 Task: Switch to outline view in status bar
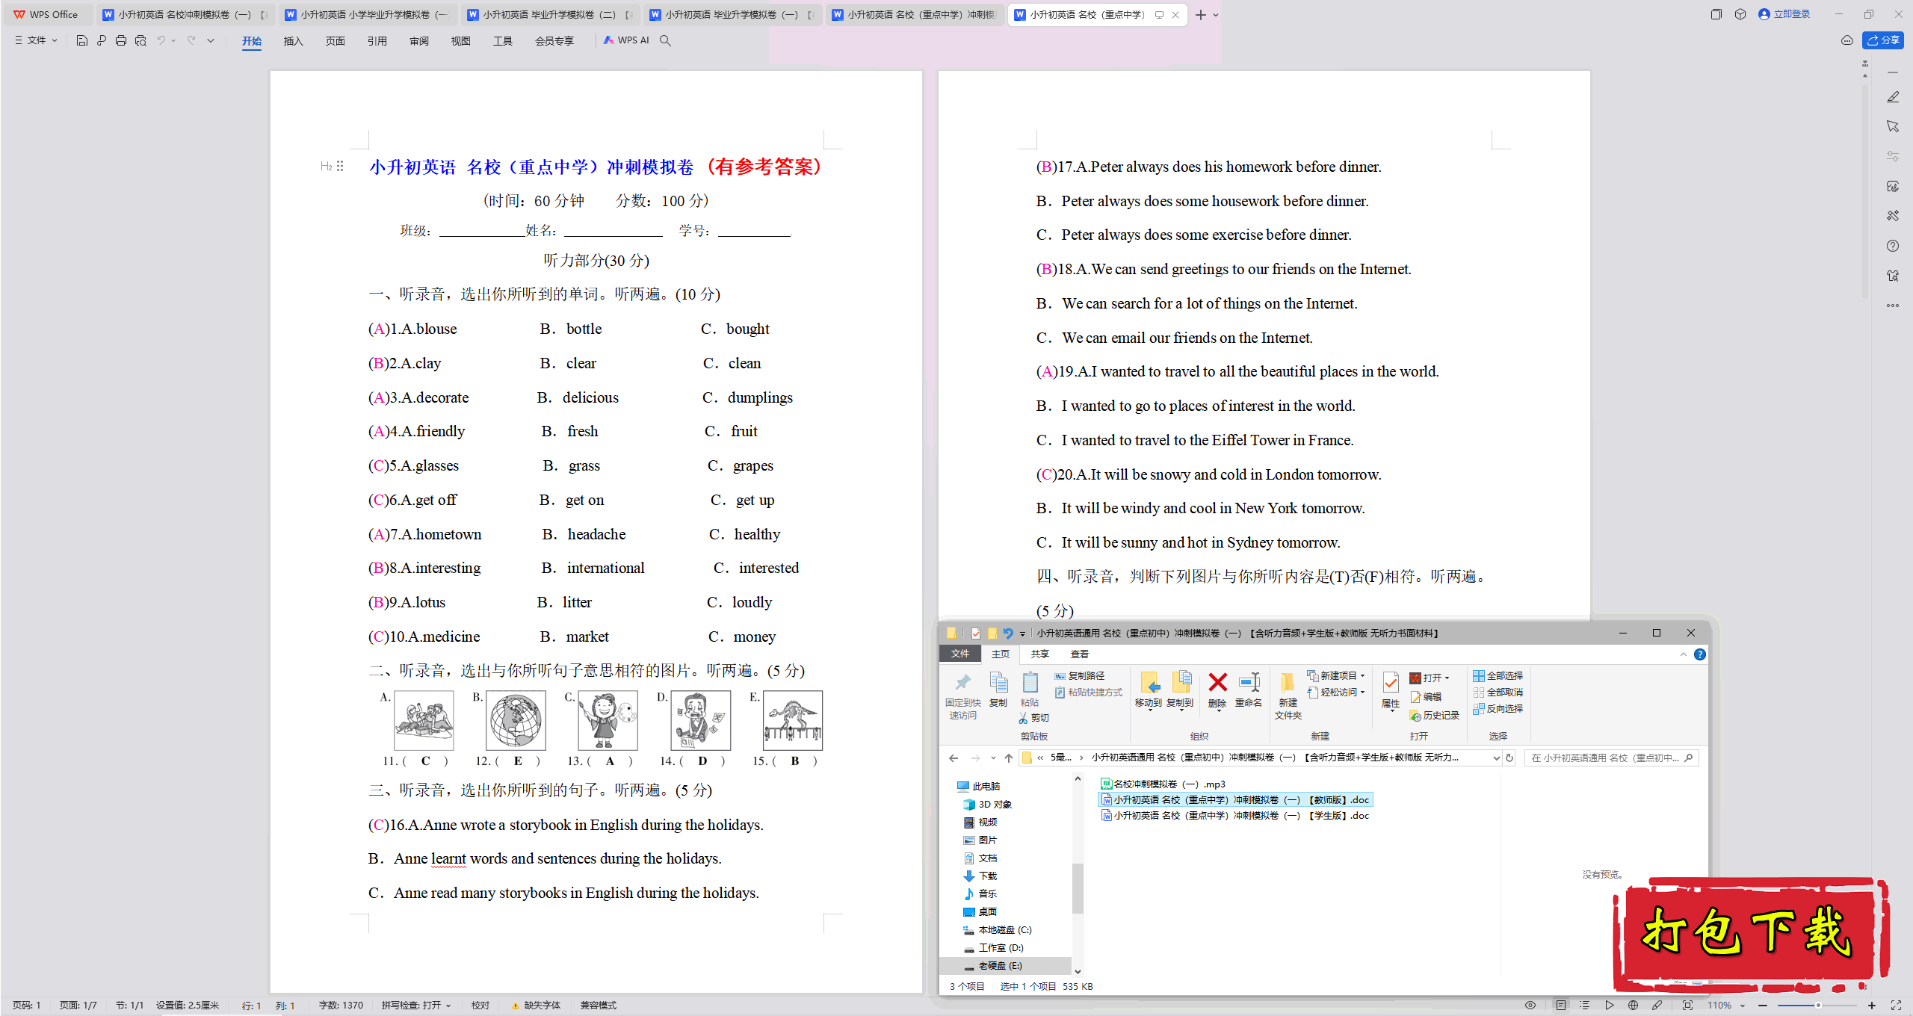click(x=1585, y=1005)
